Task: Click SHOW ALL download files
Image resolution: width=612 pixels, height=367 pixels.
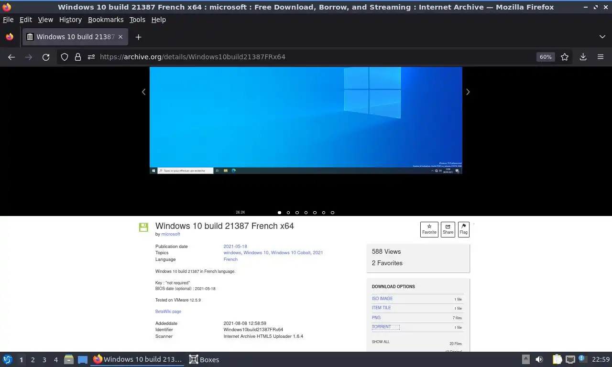Action: click(x=381, y=342)
